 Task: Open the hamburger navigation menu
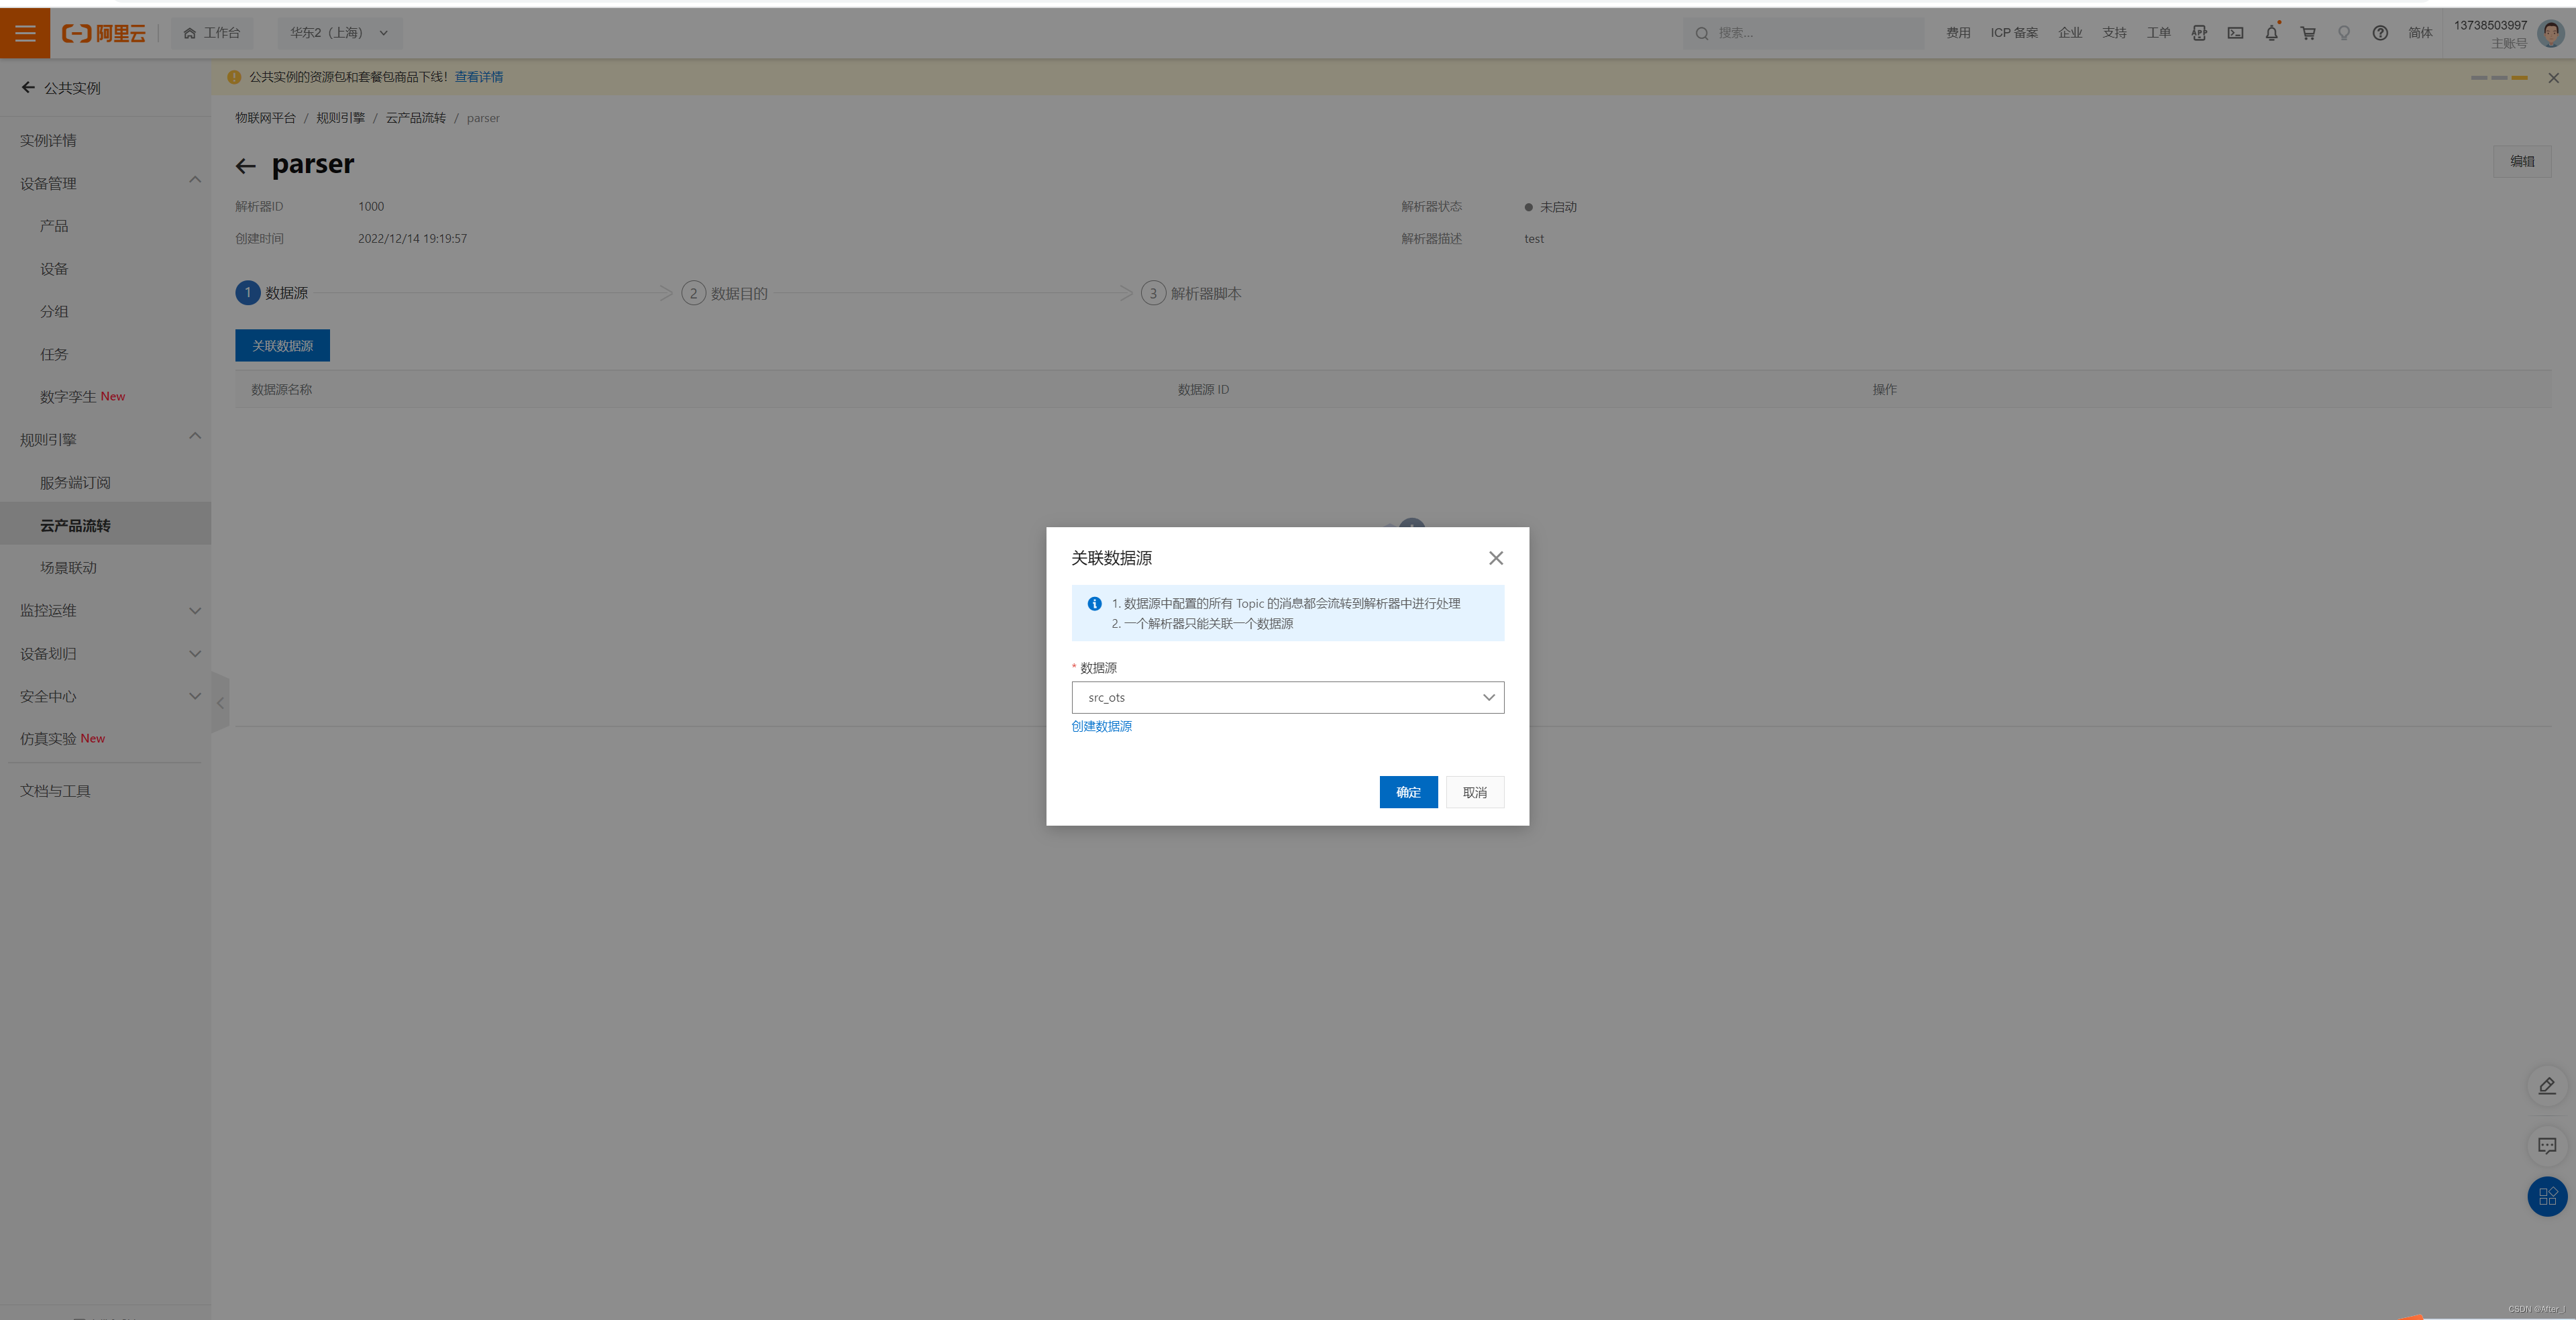tap(25, 33)
